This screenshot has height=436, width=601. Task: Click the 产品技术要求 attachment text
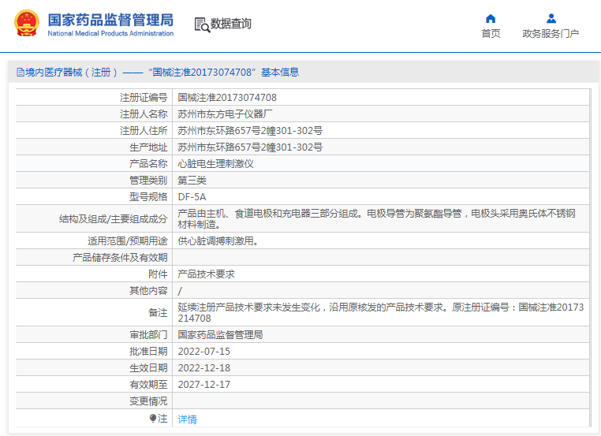coord(206,274)
